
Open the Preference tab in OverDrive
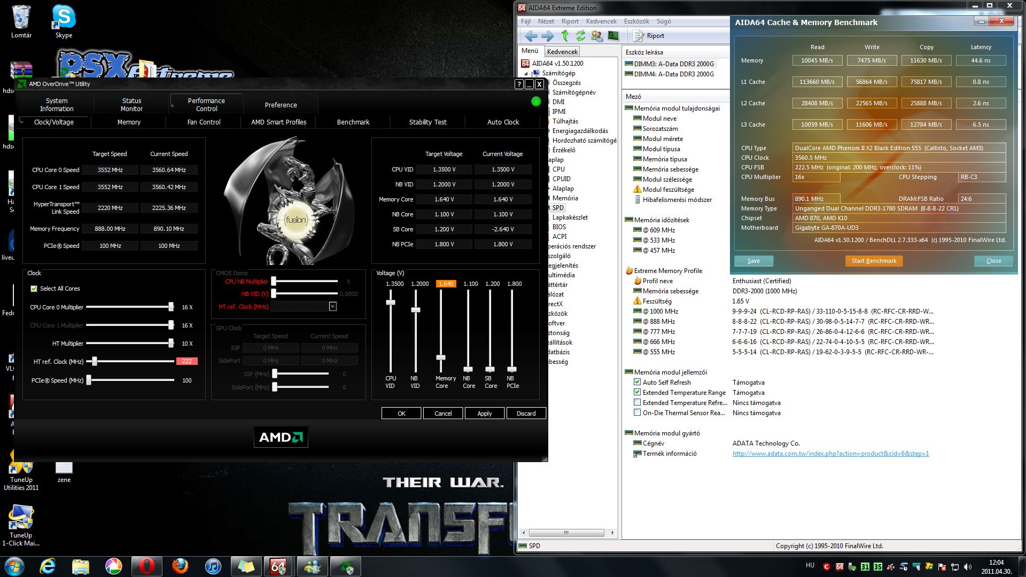(x=281, y=105)
